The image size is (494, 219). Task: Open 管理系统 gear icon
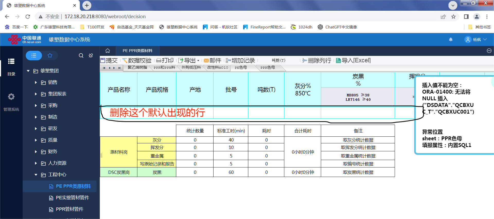tap(11, 97)
